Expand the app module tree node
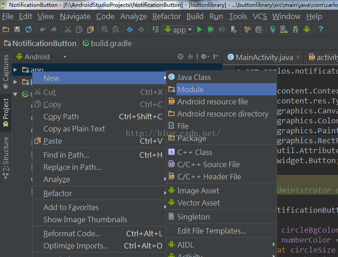Image resolution: width=338 pixels, height=257 pixels. [15, 70]
